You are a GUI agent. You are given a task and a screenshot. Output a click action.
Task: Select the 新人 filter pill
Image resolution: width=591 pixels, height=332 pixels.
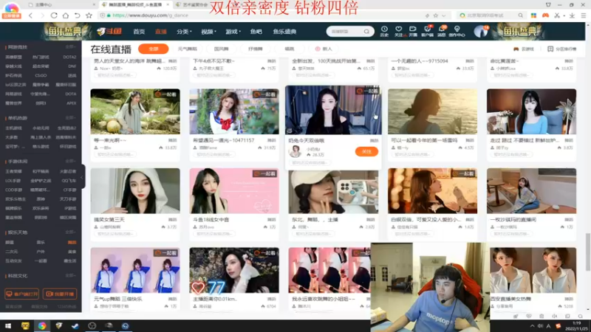[x=324, y=49]
